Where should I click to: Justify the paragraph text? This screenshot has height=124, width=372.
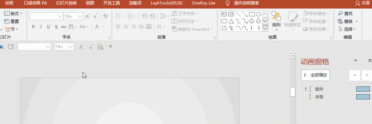(141, 27)
